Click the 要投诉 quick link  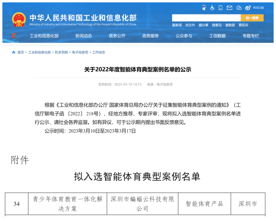pyautogui.click(x=243, y=25)
